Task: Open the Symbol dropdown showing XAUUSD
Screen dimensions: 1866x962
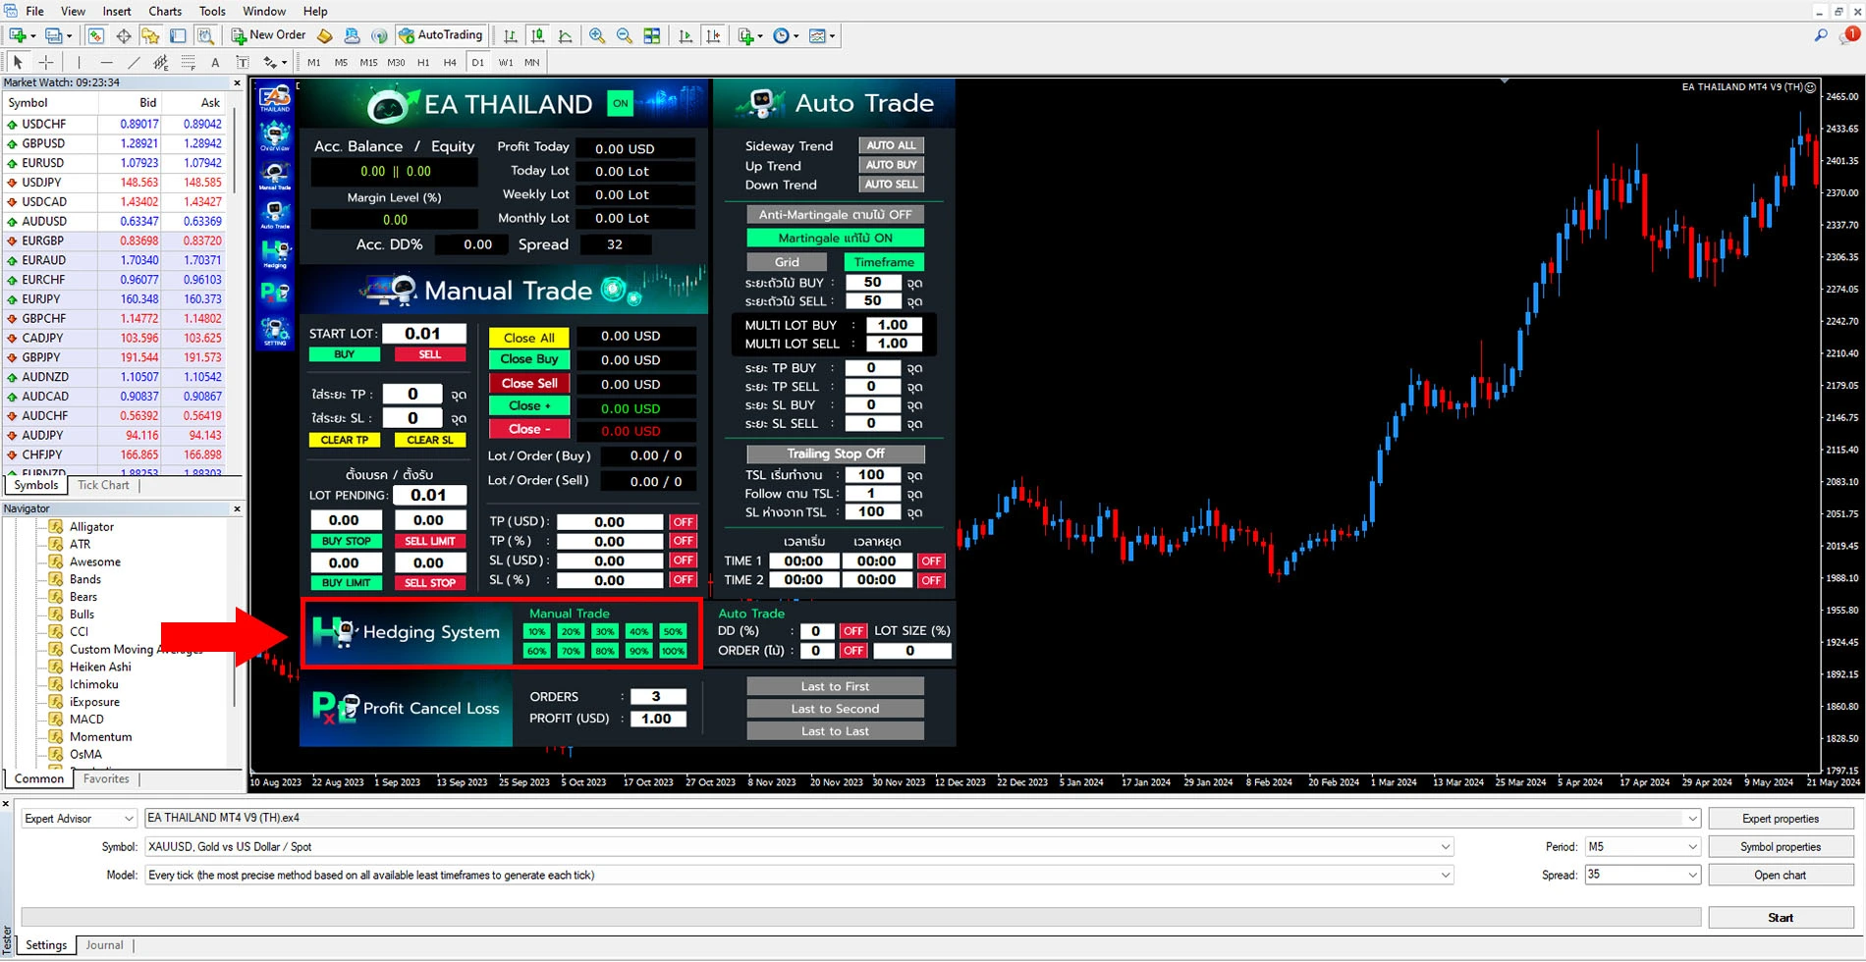Action: (x=1445, y=846)
